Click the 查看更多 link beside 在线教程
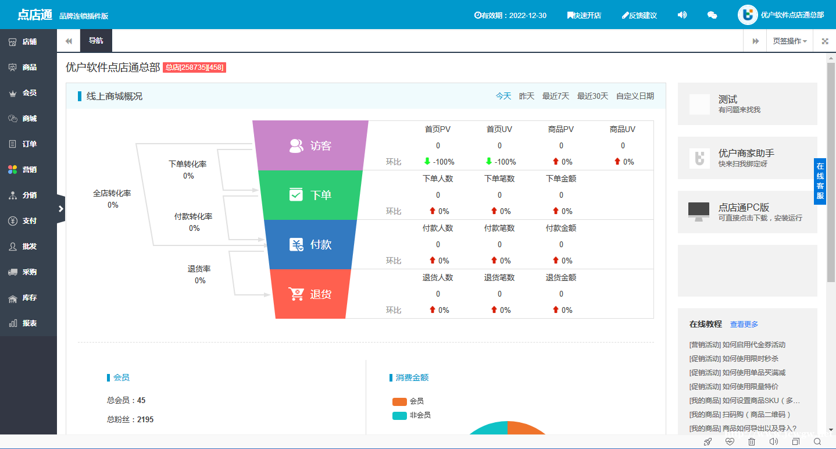This screenshot has height=449, width=836. [x=744, y=324]
